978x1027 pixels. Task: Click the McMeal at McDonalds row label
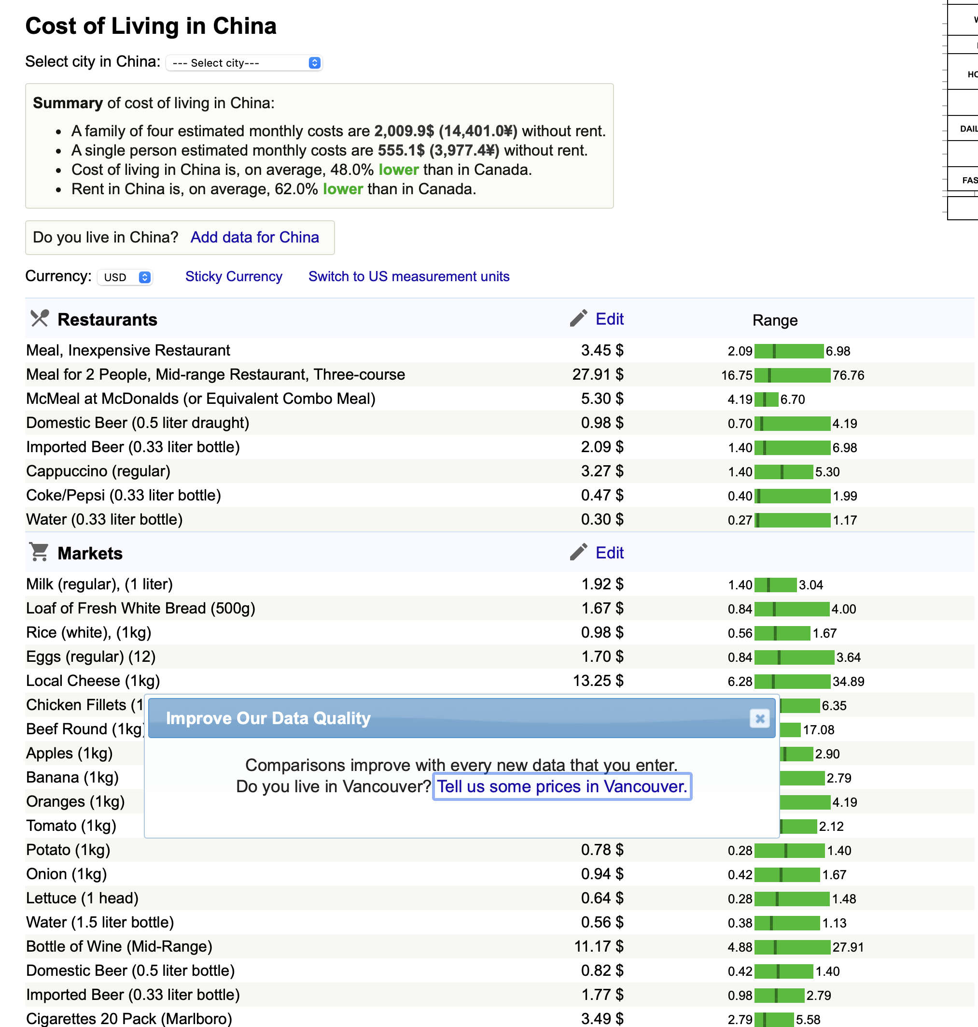tap(201, 399)
